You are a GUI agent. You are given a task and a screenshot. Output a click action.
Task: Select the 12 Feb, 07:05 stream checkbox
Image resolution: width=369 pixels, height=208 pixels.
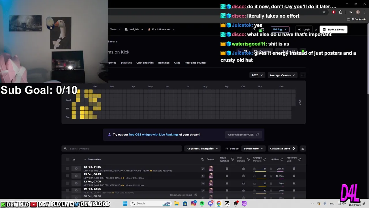67,183
